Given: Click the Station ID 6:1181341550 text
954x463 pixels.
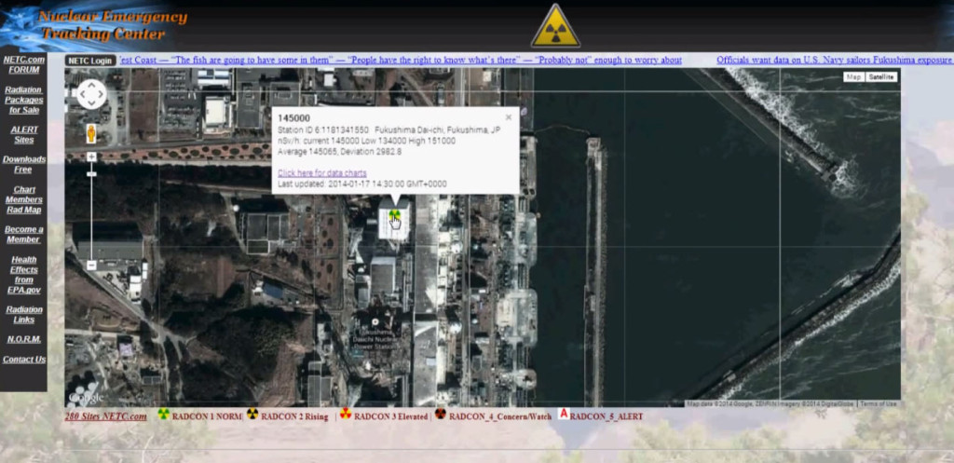Looking at the screenshot, I should 323,130.
